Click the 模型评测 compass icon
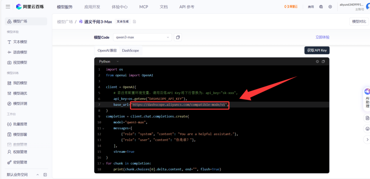 [9, 104]
